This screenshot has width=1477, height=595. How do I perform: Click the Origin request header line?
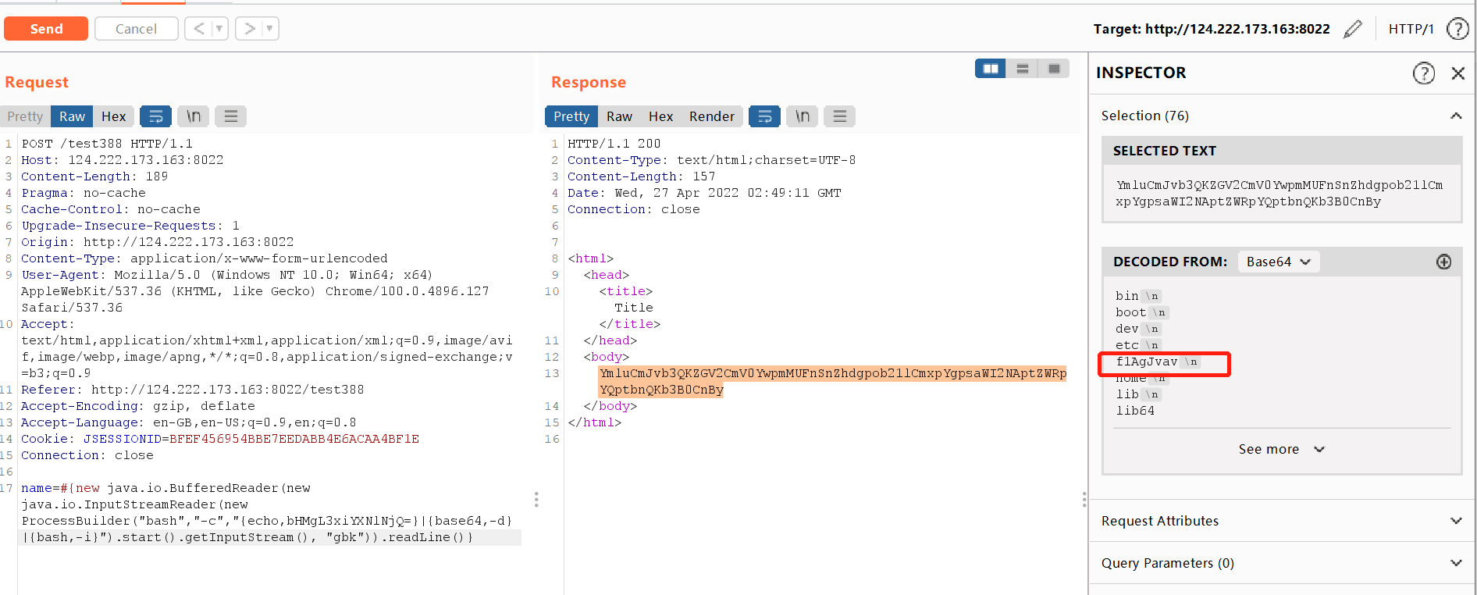tap(158, 242)
